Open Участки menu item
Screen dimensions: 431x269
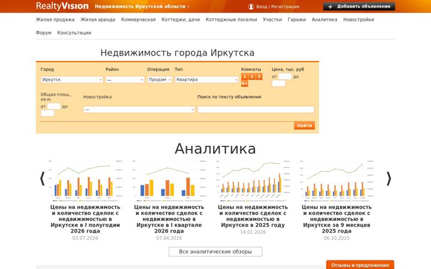click(x=272, y=20)
